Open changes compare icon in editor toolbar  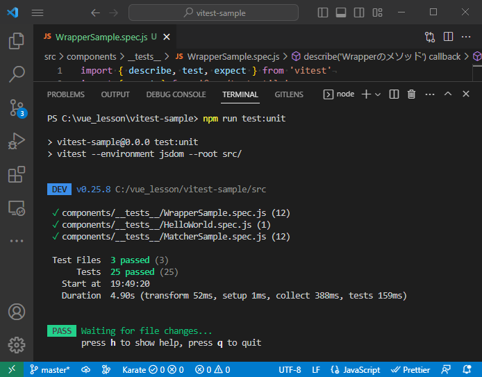(x=430, y=37)
